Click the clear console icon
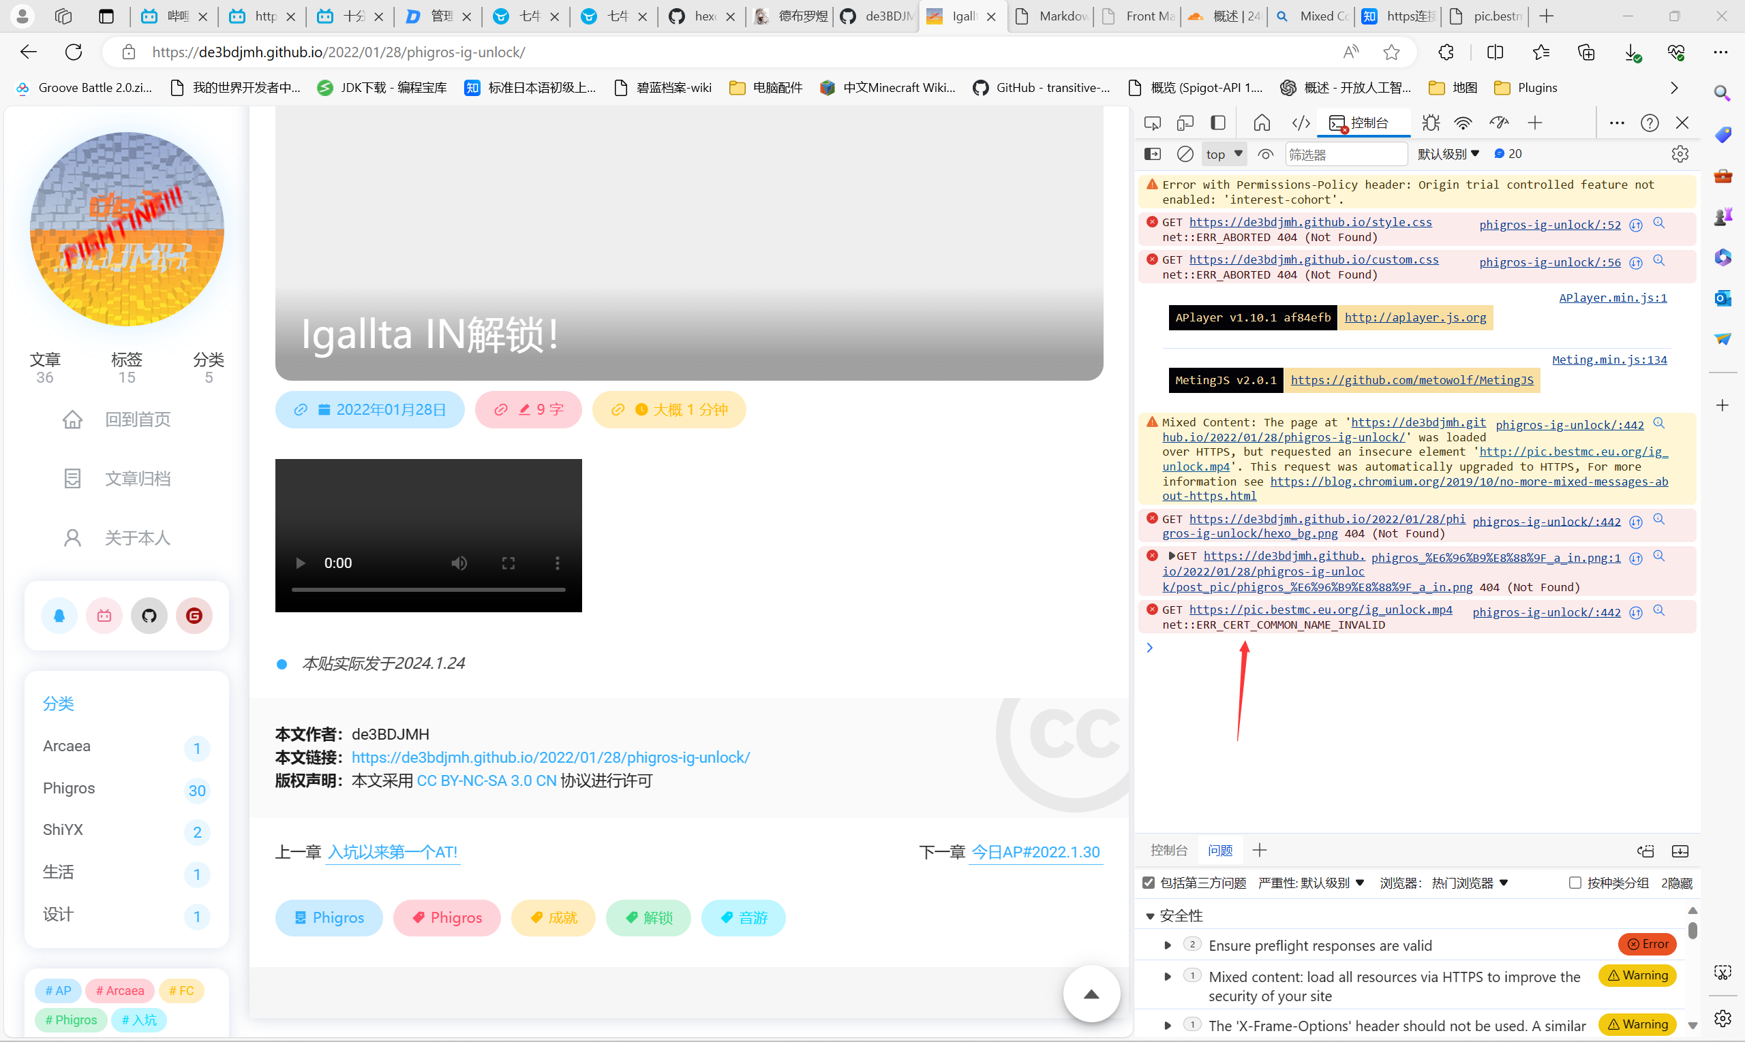The width and height of the screenshot is (1745, 1042). coord(1185,154)
